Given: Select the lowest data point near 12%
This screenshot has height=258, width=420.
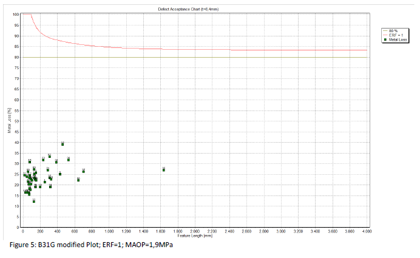Looking at the screenshot, I should 34,201.
